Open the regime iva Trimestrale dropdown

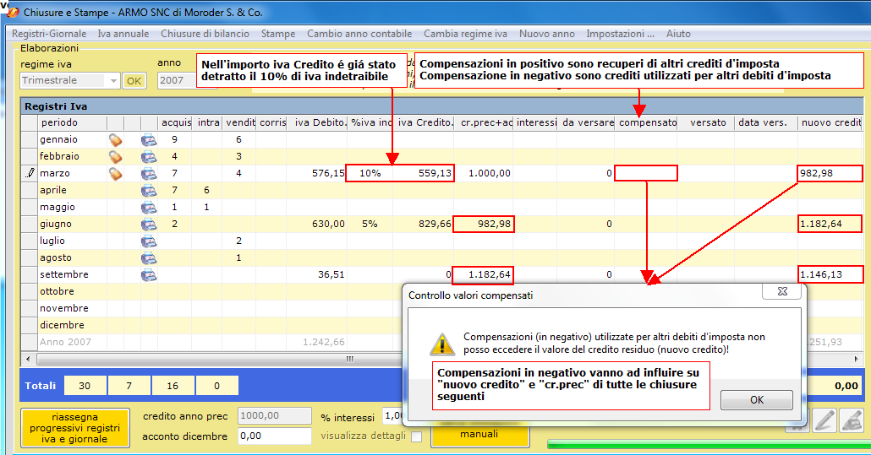[113, 81]
